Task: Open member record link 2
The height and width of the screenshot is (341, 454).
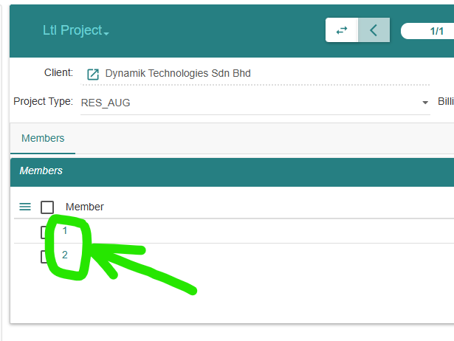Action: (x=65, y=255)
